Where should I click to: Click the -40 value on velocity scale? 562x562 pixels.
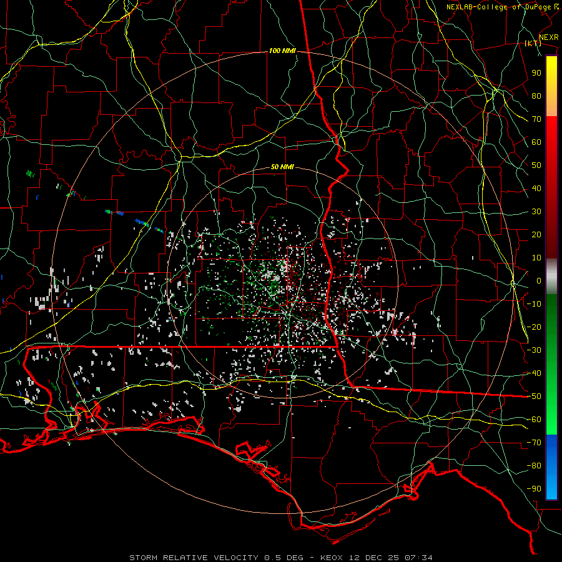coord(534,373)
